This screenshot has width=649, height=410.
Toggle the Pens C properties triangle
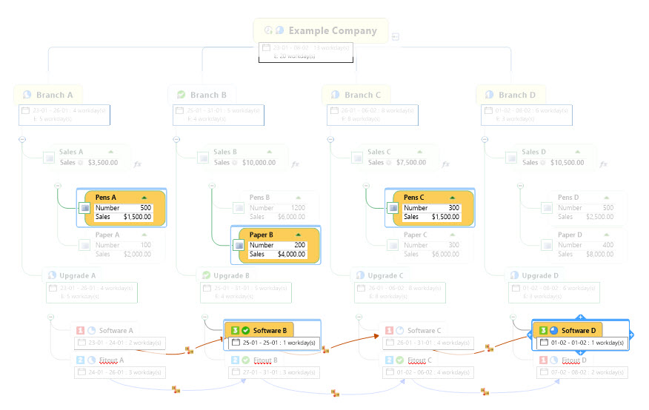(x=452, y=198)
